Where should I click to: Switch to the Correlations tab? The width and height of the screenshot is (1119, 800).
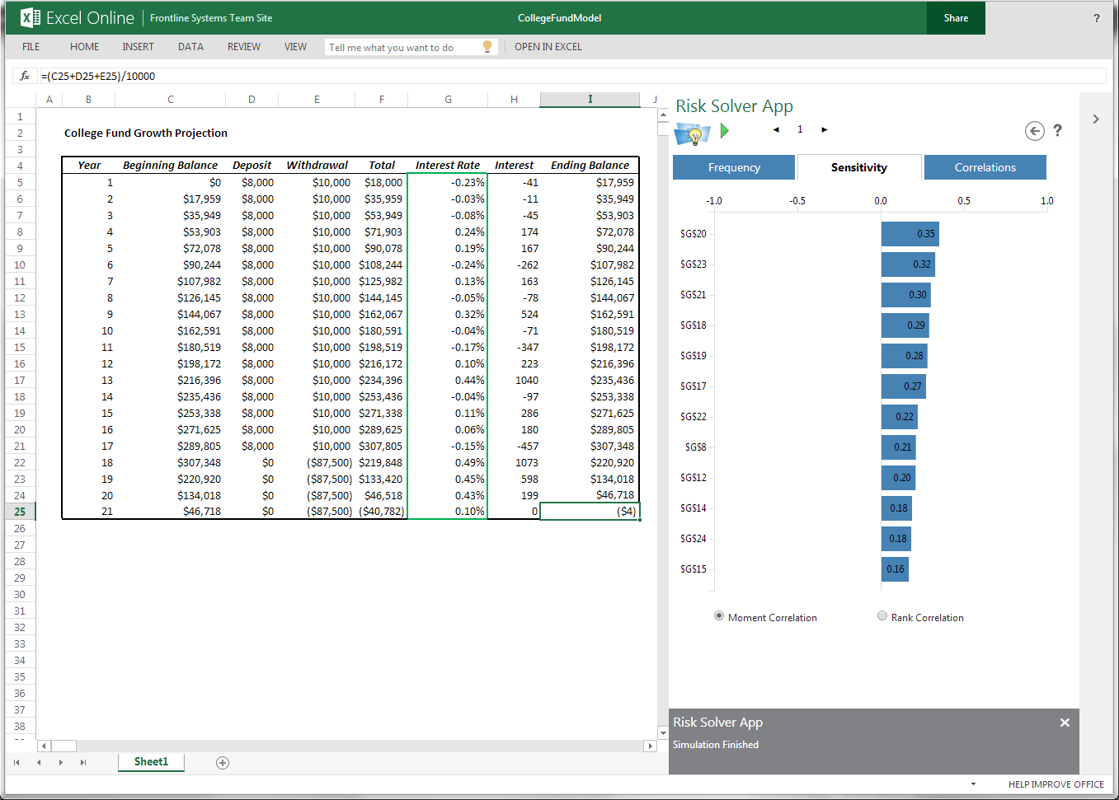coord(985,167)
